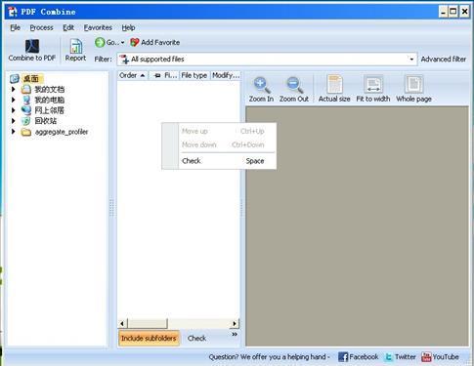Click the green Go arrow icon

pyautogui.click(x=100, y=42)
